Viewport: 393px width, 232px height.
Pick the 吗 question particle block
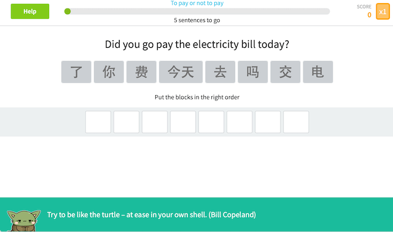tap(252, 72)
